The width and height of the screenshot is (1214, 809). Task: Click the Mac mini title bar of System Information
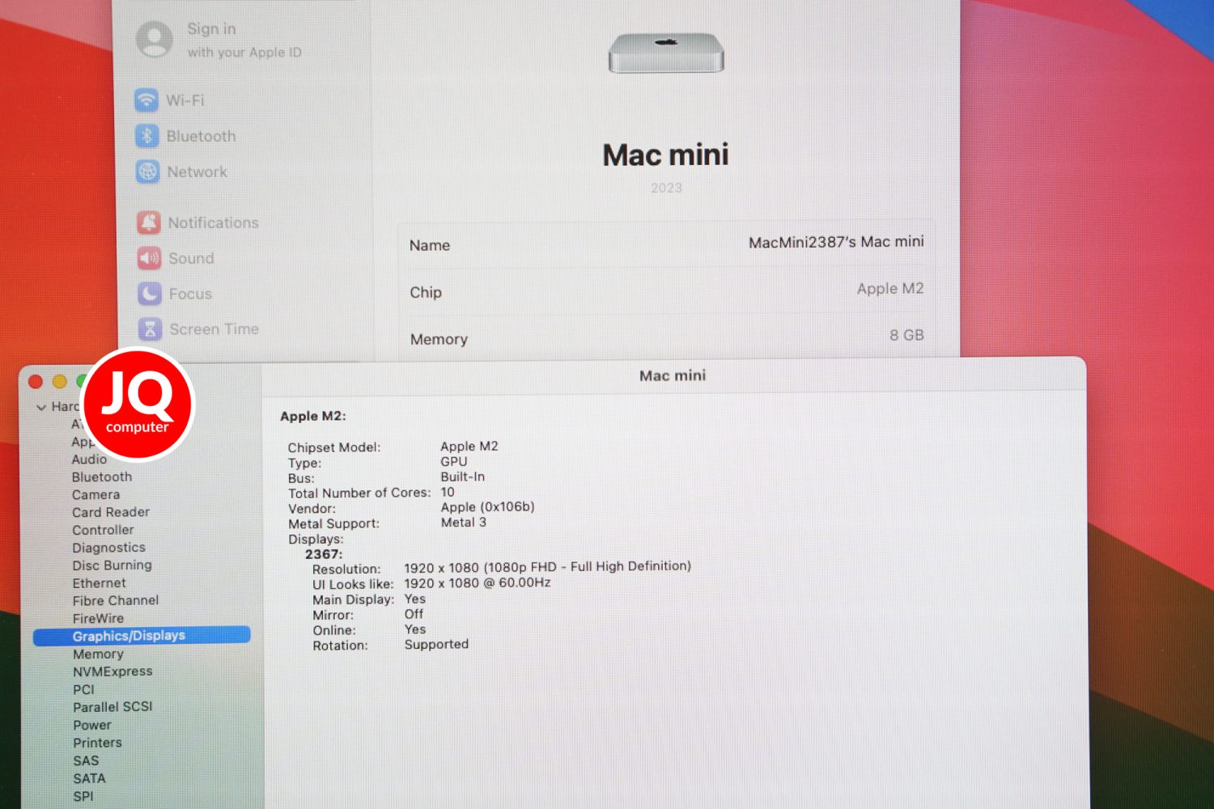coord(673,376)
